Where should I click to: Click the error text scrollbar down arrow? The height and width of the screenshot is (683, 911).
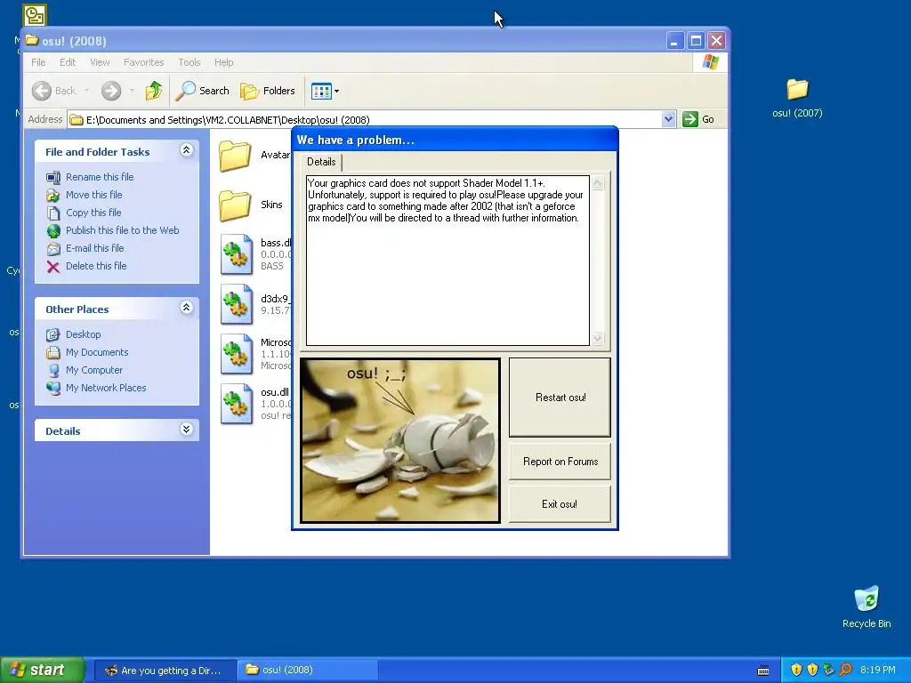click(x=597, y=338)
